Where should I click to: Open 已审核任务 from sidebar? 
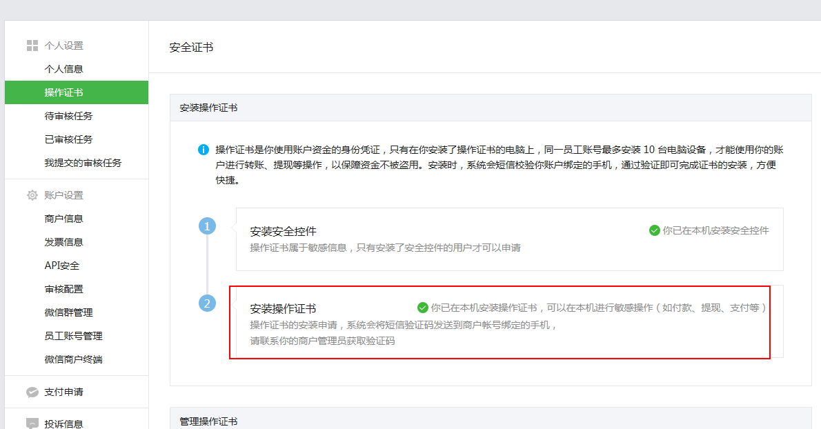click(x=68, y=139)
